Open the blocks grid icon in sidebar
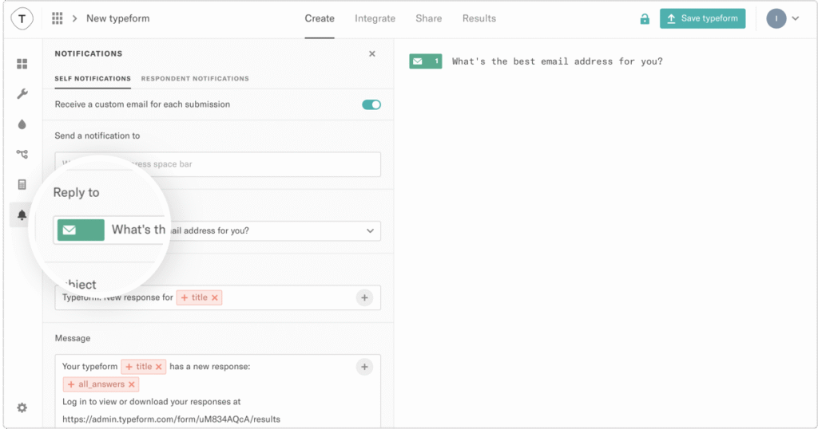Screen dimensions: 818x429 (22, 64)
